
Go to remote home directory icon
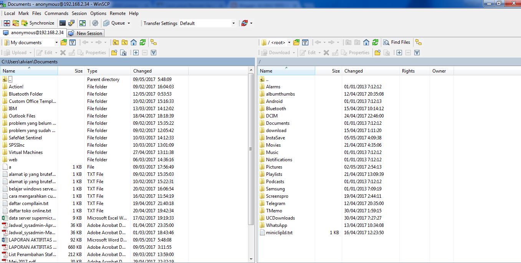(x=366, y=42)
